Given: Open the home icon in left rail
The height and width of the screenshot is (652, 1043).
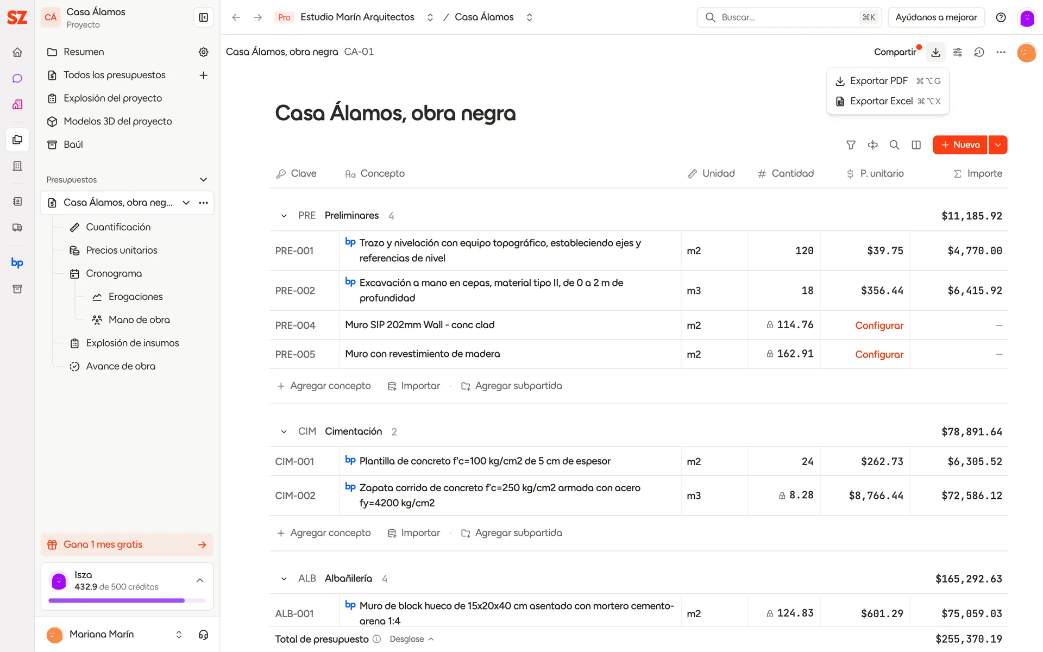Looking at the screenshot, I should pos(17,52).
